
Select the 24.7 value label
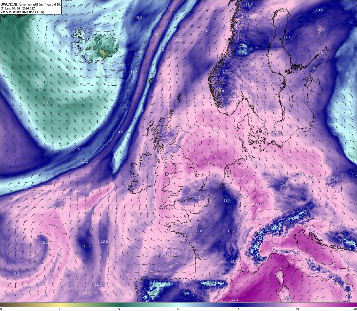click(x=141, y=226)
